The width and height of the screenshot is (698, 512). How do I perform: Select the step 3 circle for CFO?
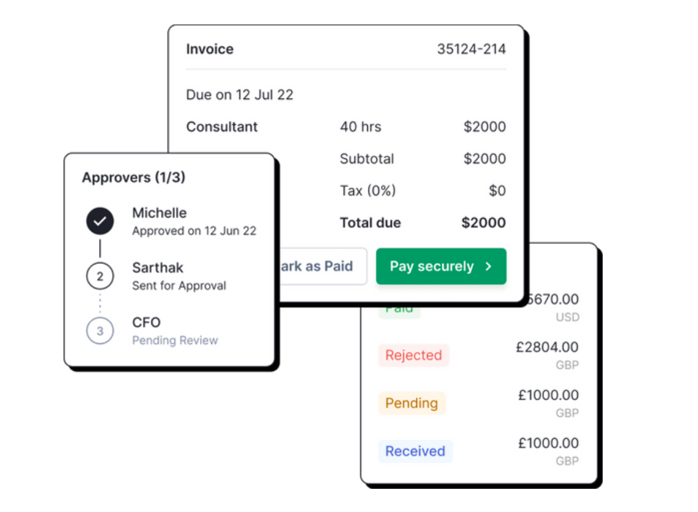(100, 331)
